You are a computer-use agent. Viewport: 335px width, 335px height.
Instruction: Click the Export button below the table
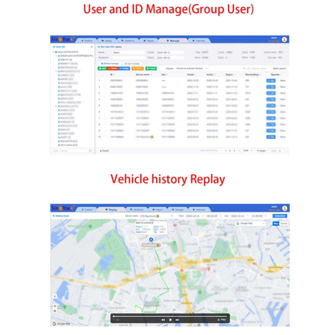(105, 151)
